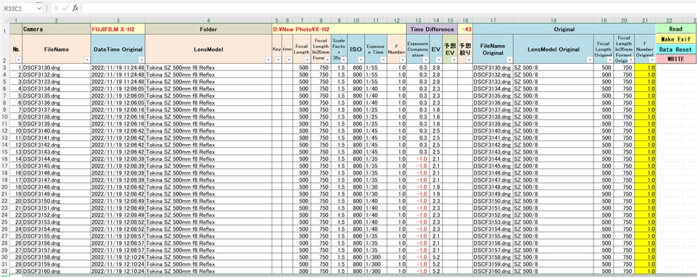Click the formula bar Enter checkmark icon
Screen dimensions: 697x277
pyautogui.click(x=65, y=7)
